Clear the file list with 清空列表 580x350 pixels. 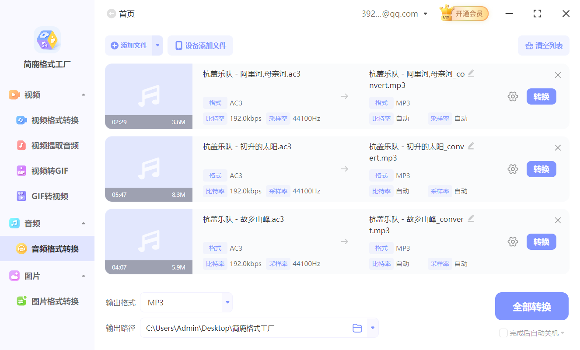544,45
